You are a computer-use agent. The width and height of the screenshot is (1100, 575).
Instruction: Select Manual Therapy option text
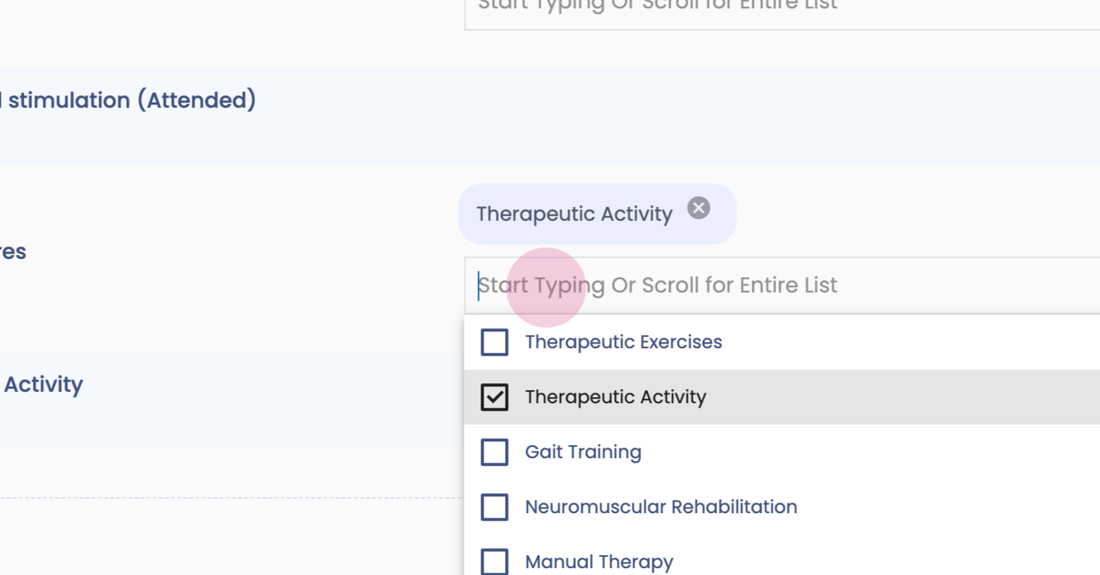599,563
